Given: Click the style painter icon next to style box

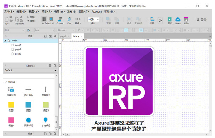Looking at the screenshot, I should (x=29, y=30).
